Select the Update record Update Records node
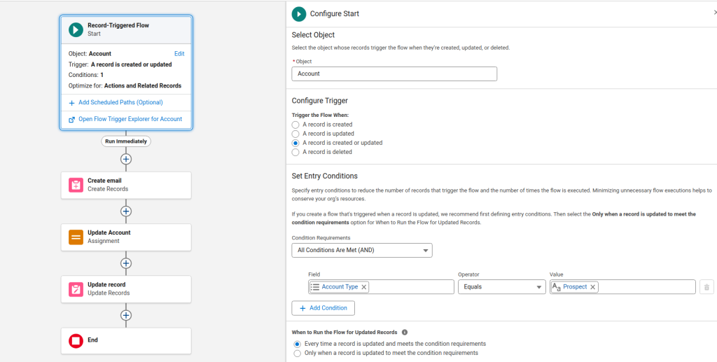717x362 pixels. (126, 289)
